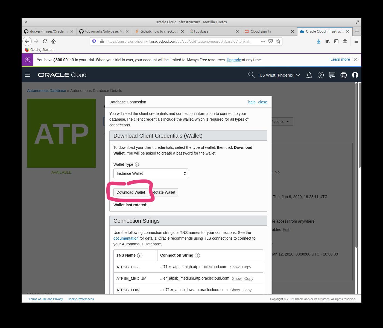Click Edit link behind dialog
This screenshot has width=383, height=328.
point(286,230)
